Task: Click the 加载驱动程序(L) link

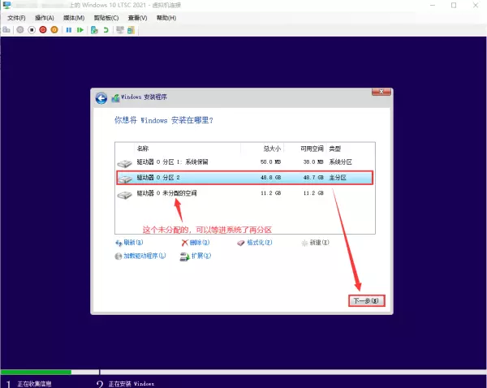Action: pyautogui.click(x=144, y=256)
